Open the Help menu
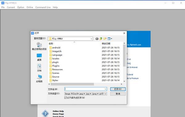Image resolution: width=185 pixels, height=117 pixels. [55, 7]
